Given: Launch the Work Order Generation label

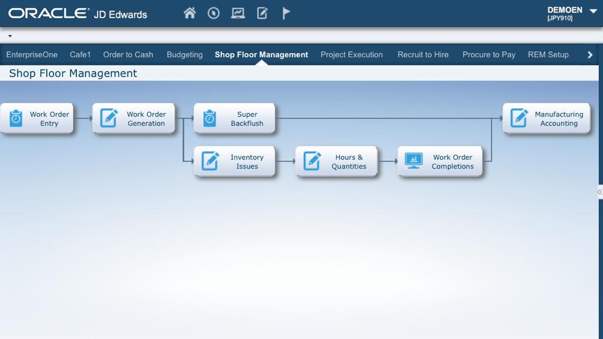Looking at the screenshot, I should tap(146, 119).
